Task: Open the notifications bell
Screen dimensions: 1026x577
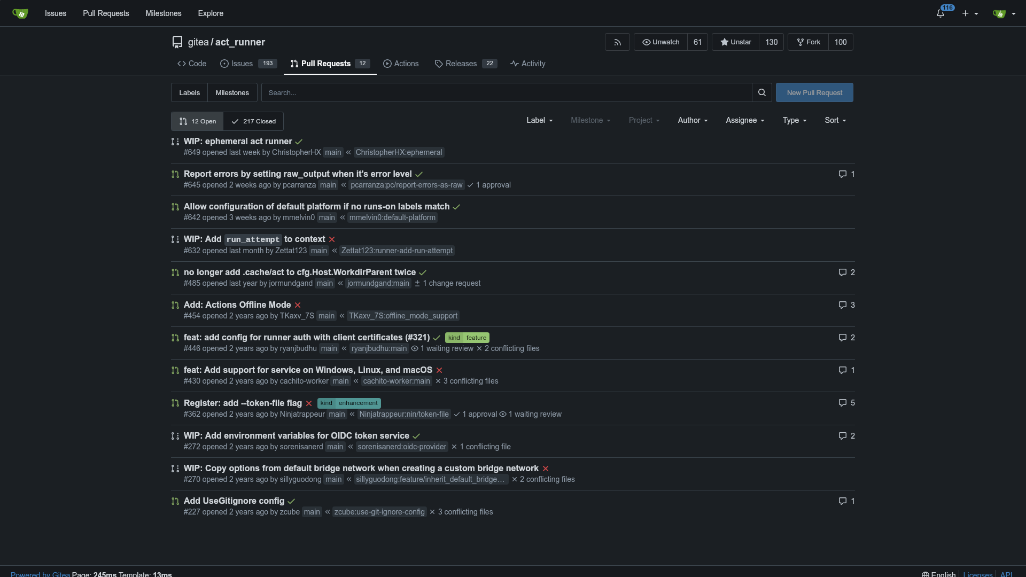Action: point(941,13)
